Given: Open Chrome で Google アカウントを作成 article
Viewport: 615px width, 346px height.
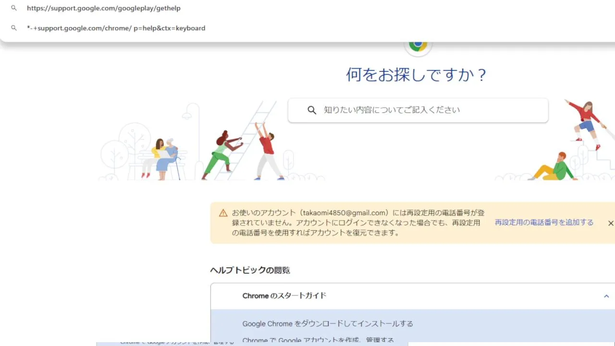Looking at the screenshot, I should pos(318,340).
